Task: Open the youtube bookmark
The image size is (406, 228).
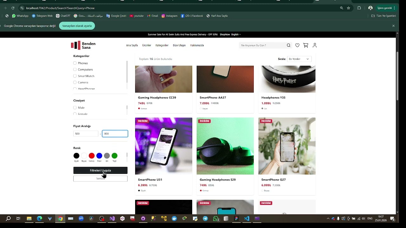Action: pyautogui.click(x=136, y=16)
